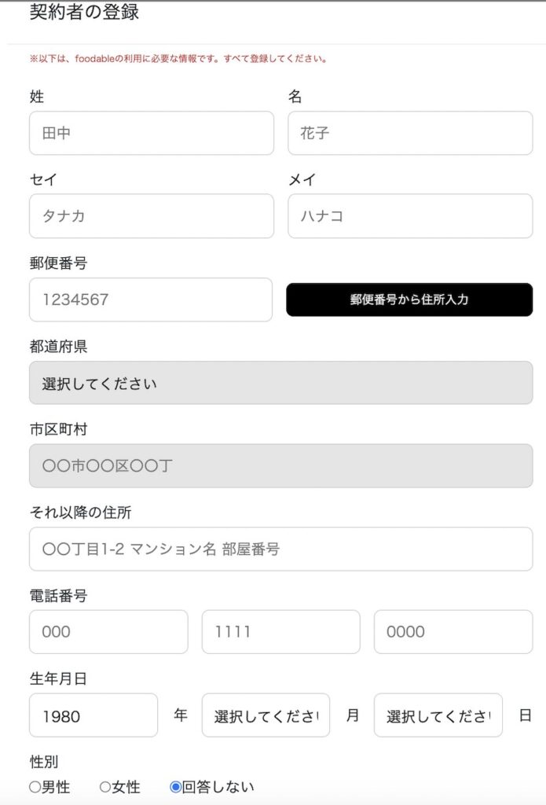Click the first phone number field 000

point(108,632)
